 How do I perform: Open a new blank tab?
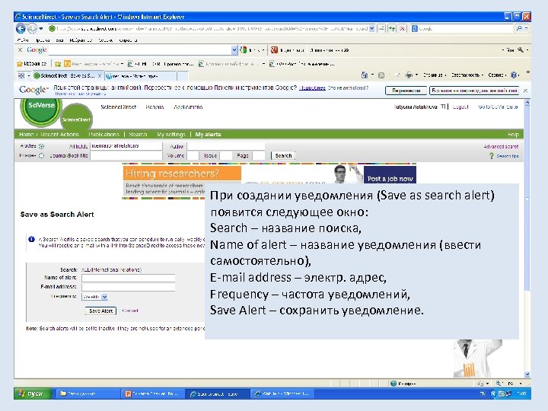[x=183, y=76]
